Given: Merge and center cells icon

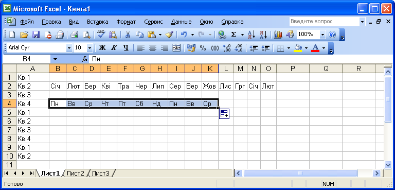Looking at the screenshot, I should 176,48.
